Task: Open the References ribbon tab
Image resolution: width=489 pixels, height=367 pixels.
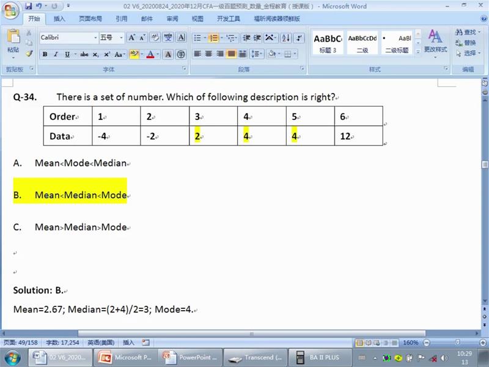Action: pos(121,19)
